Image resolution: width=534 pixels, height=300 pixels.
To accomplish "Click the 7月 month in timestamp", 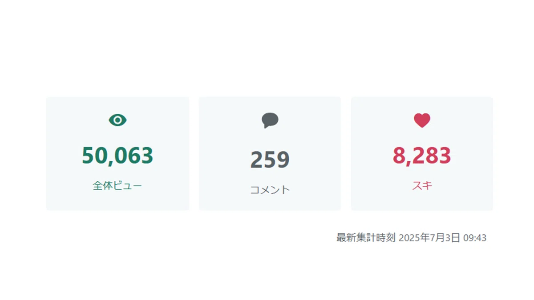I will (437, 238).
